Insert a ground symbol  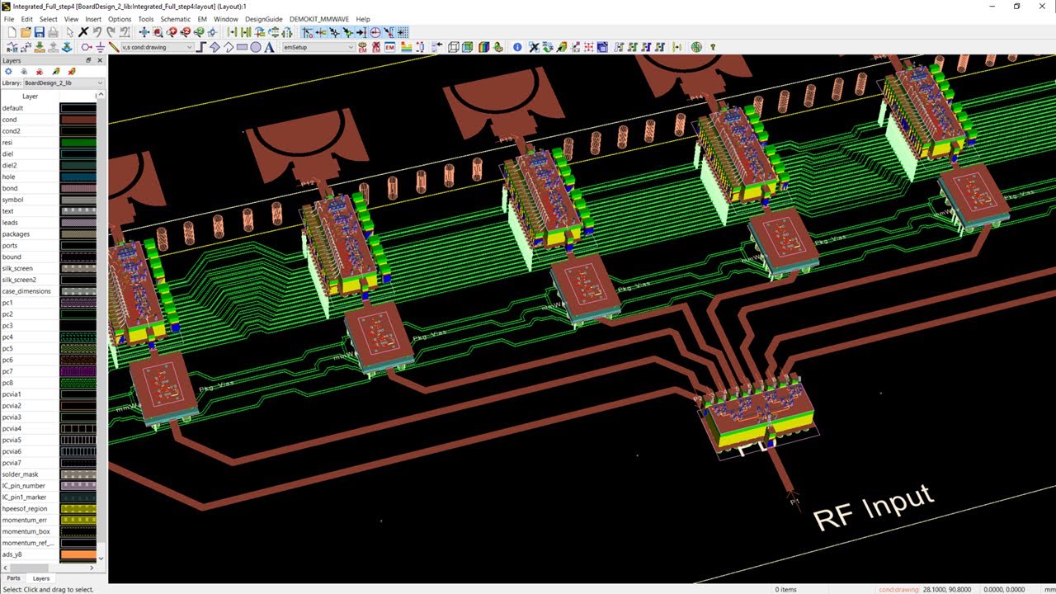click(x=100, y=47)
